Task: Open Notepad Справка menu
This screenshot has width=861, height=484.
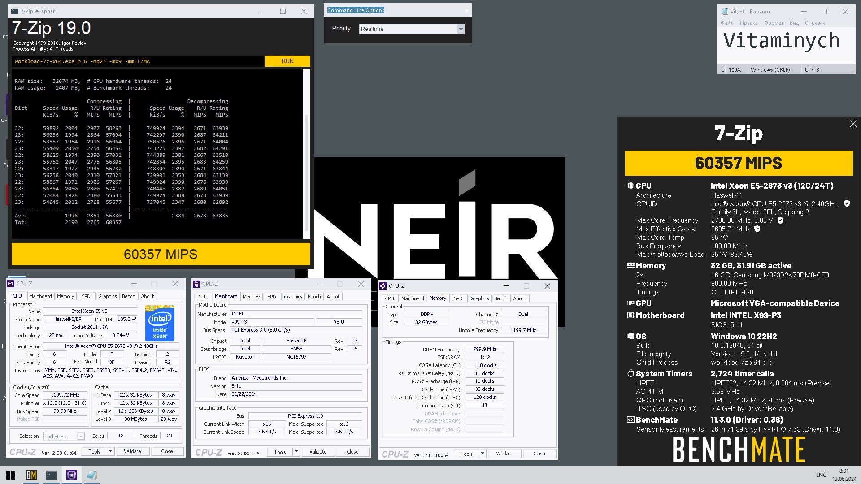Action: tap(815, 23)
